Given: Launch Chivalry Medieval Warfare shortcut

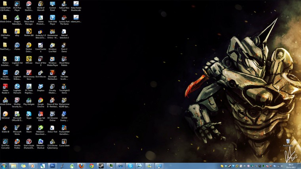Looking at the screenshot, I should coord(52,89).
